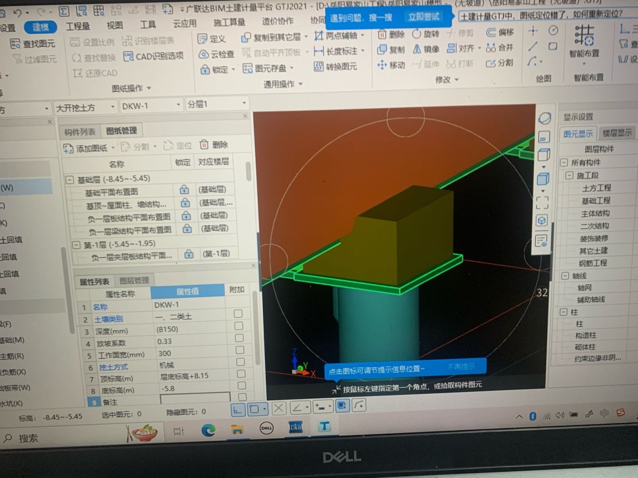
Task: Check 附加 box for 深度(mm) row
Action: point(239,326)
